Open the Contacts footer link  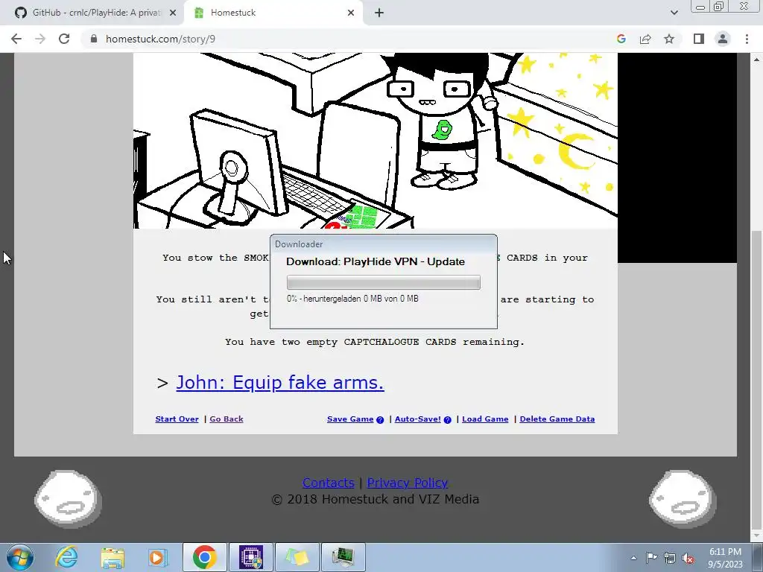pos(328,483)
